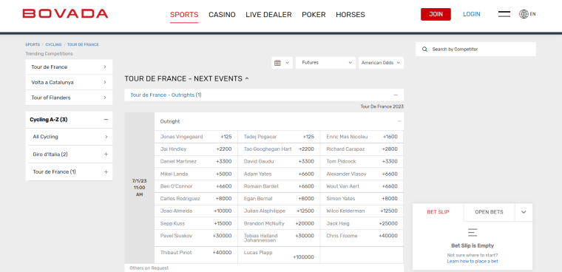Open All Cycling in sidebar

coord(70,137)
